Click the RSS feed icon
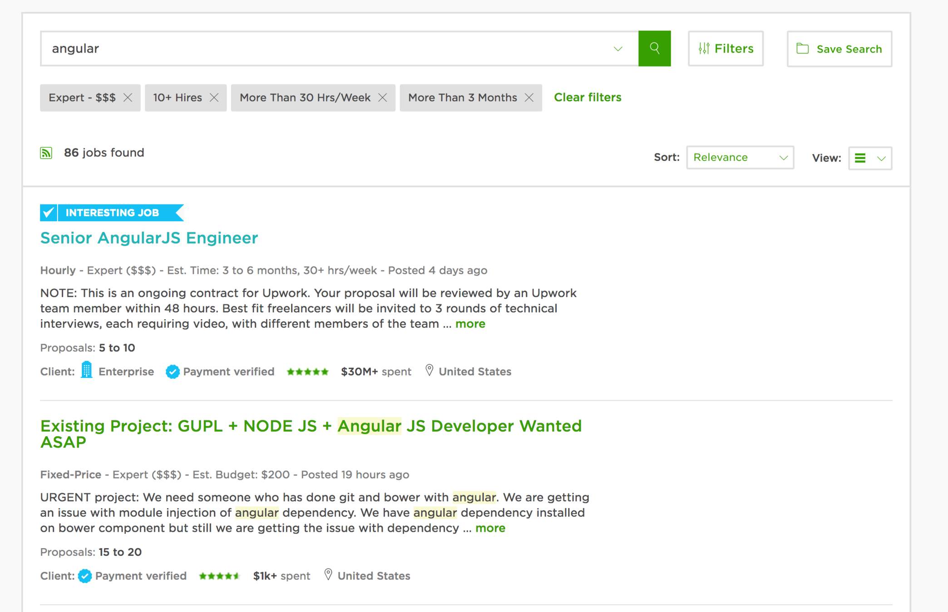The width and height of the screenshot is (948, 612). pyautogui.click(x=46, y=153)
